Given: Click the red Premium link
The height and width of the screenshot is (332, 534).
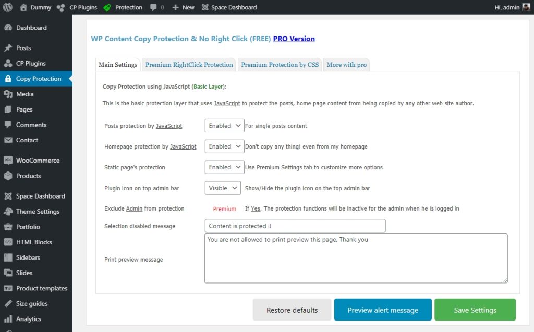Looking at the screenshot, I should (224, 208).
